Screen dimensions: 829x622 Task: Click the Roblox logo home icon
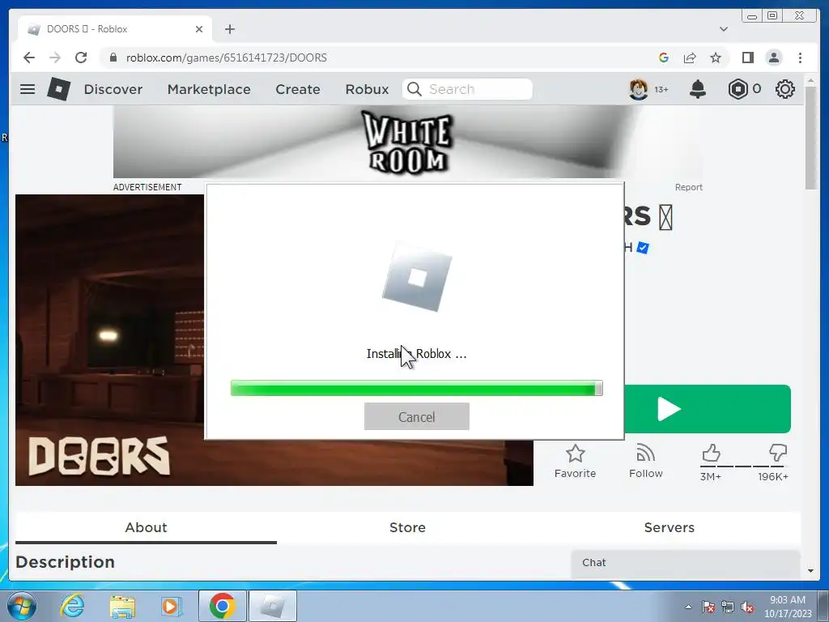58,89
